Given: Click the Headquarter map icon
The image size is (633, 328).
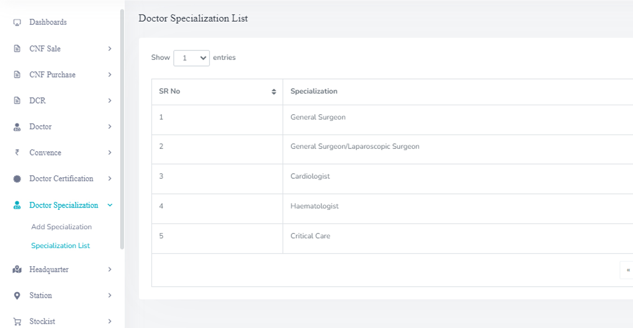Looking at the screenshot, I should point(17,269).
